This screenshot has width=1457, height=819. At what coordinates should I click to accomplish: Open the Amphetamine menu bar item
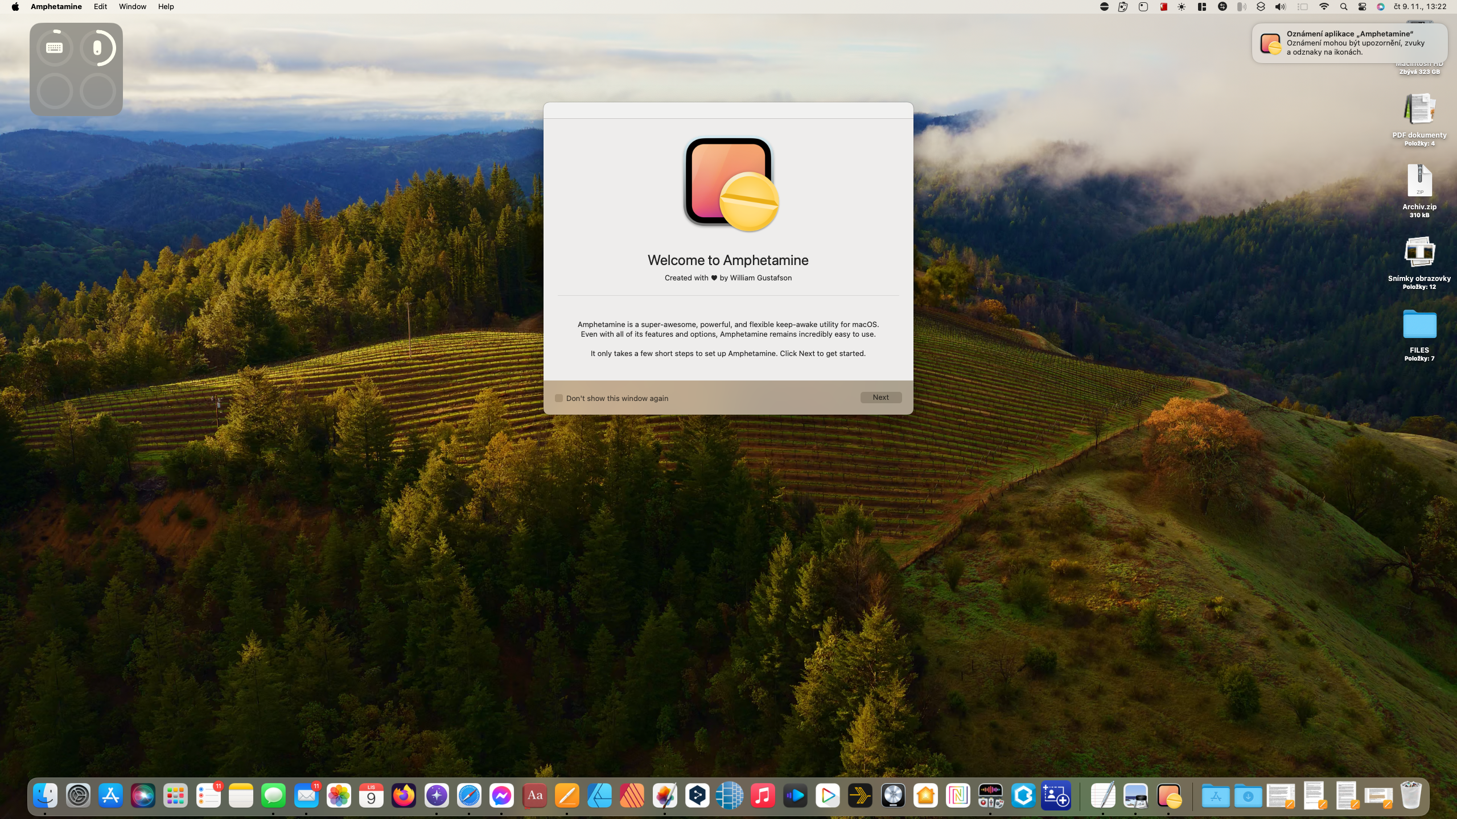pyautogui.click(x=56, y=7)
